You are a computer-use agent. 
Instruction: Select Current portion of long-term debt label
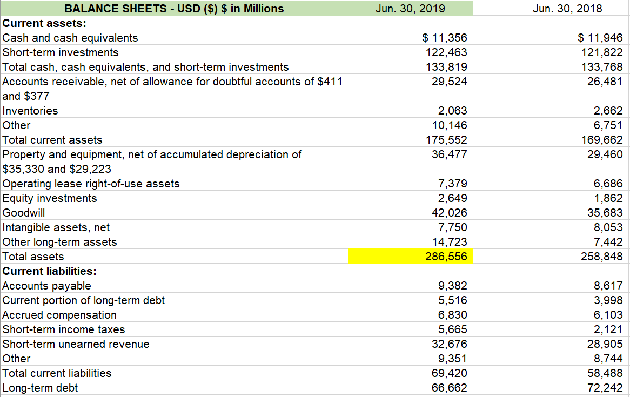[84, 300]
